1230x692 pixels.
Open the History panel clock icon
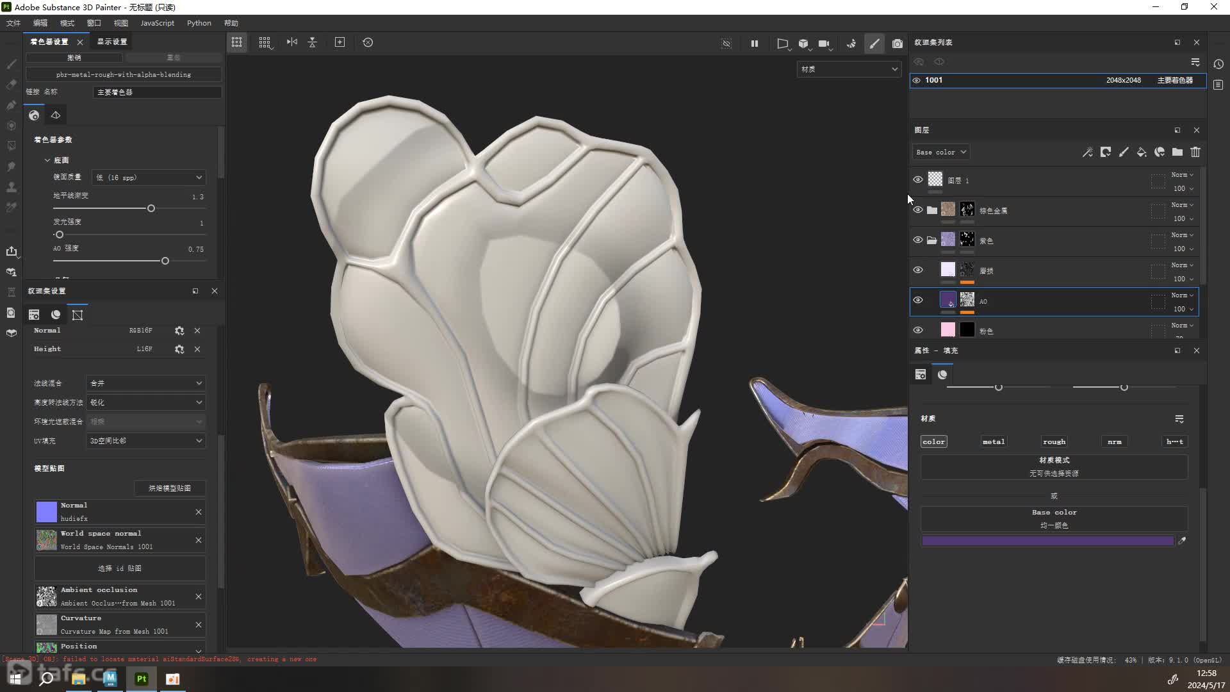[x=1218, y=64]
